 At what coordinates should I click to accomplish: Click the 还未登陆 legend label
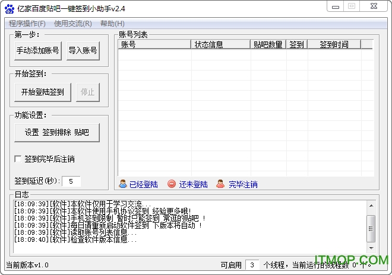point(193,184)
